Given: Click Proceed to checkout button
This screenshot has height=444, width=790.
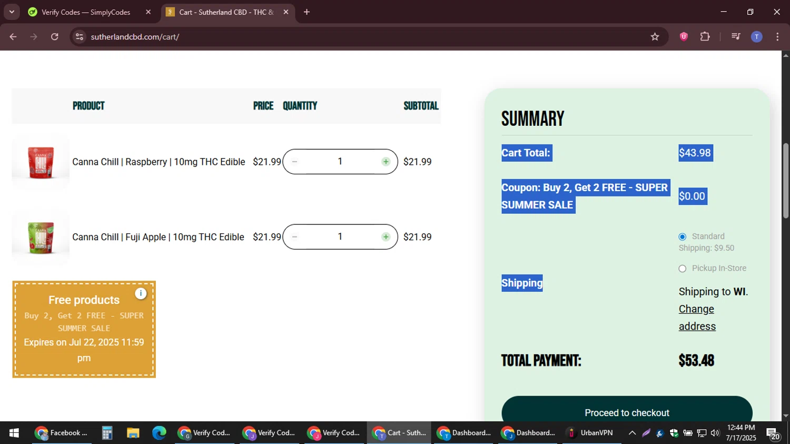Looking at the screenshot, I should [x=627, y=412].
